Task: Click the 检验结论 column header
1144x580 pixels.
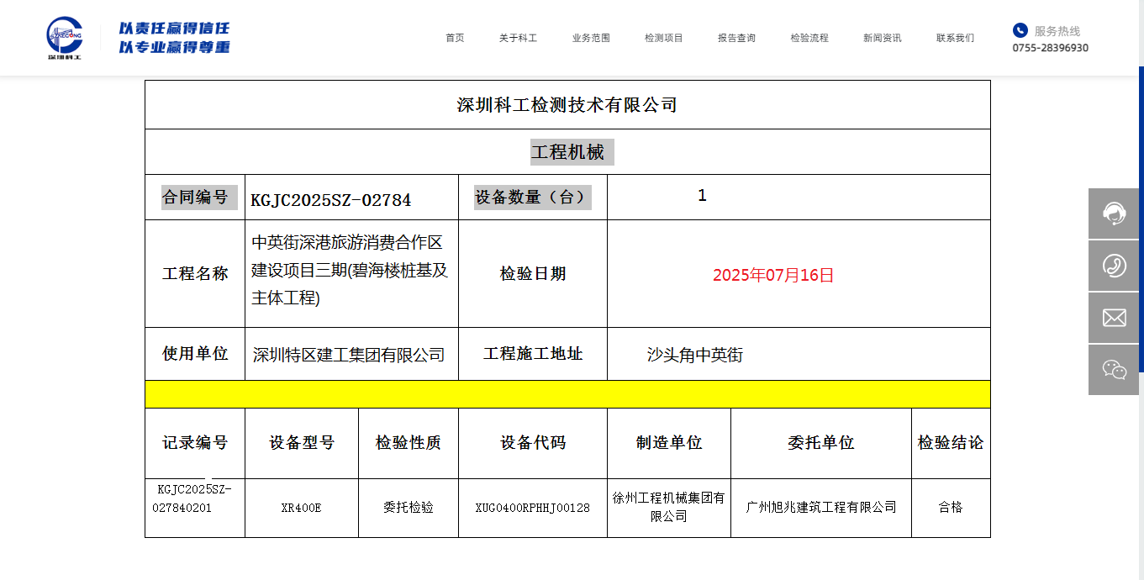Action: point(951,443)
